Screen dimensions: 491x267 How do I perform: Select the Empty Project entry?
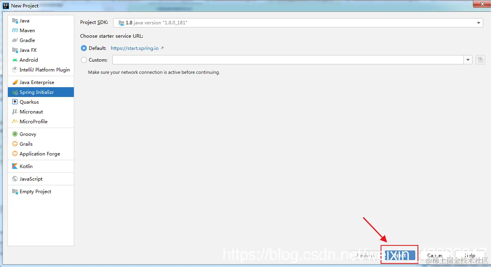41,192
